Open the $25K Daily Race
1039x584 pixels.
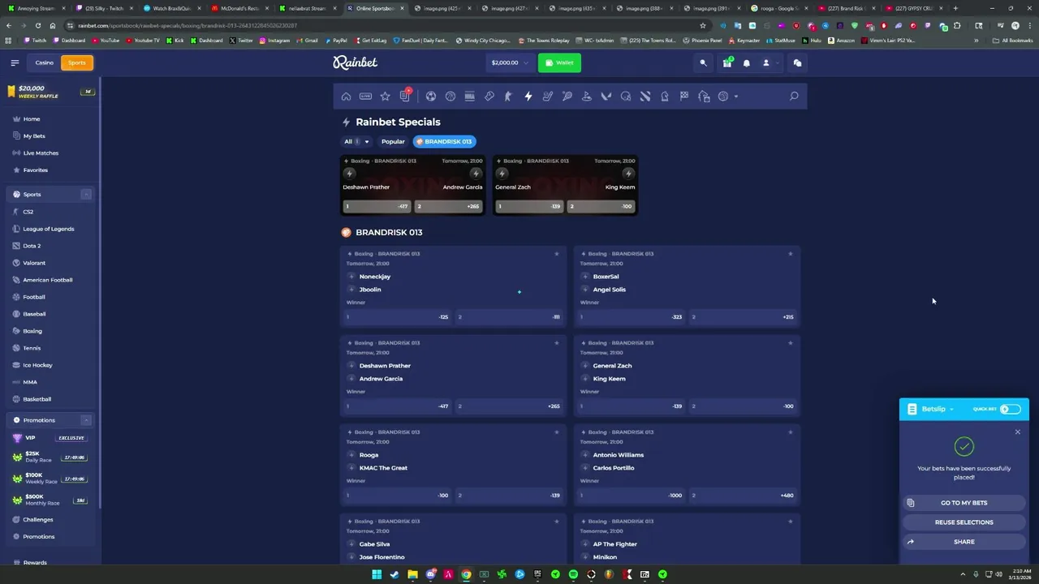click(50, 457)
